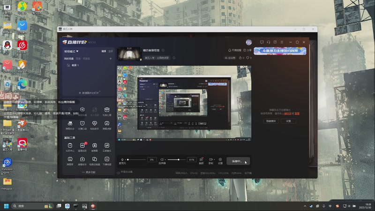
Task: Click the 一键修复 orange link
Action: (286, 113)
